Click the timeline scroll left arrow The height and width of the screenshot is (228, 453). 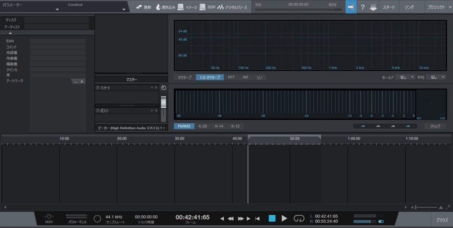pyautogui.click(x=5, y=207)
